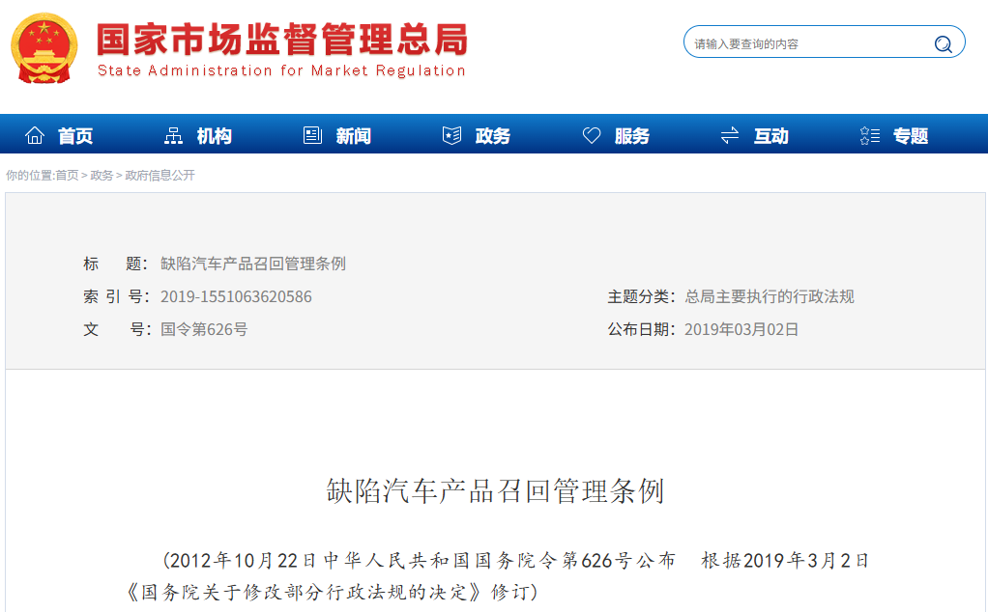The height and width of the screenshot is (612, 988).
Task: Click the home icon beside 首页
Action: 35,135
